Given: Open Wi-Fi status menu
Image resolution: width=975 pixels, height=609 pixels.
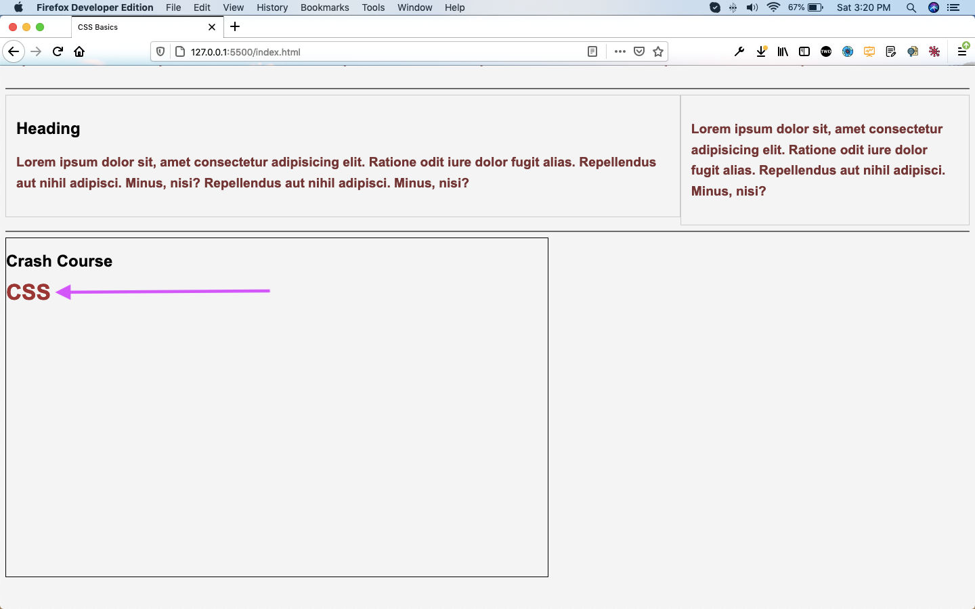Looking at the screenshot, I should (773, 7).
